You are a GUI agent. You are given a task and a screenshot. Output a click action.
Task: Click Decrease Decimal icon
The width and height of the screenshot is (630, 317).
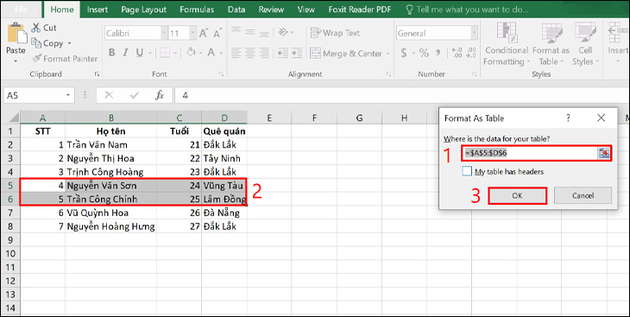pos(470,53)
